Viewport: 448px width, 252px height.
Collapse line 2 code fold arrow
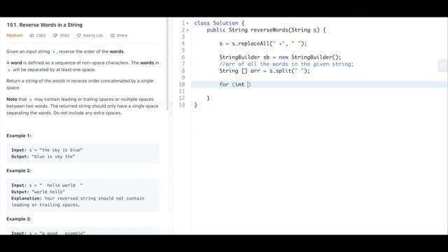[x=188, y=30]
